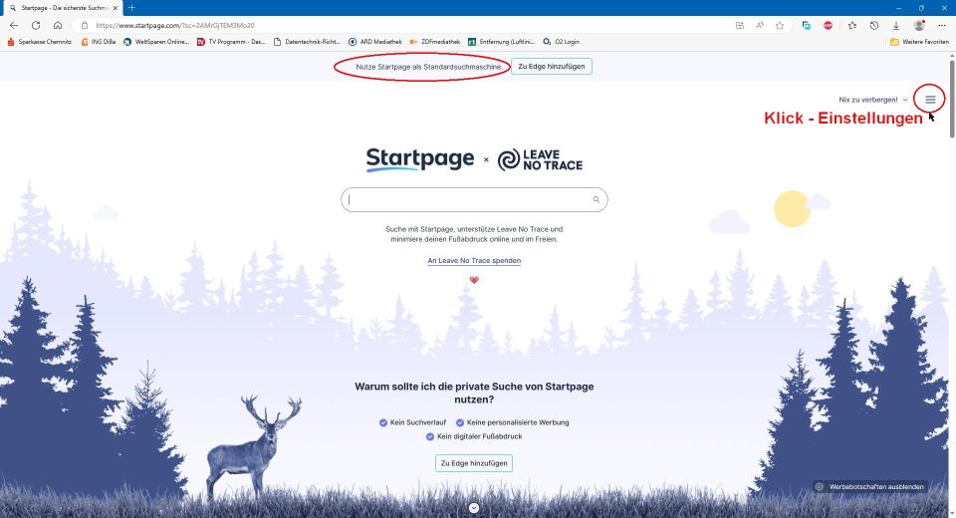
Task: Click the Leave No Trace logo
Action: pyautogui.click(x=540, y=159)
